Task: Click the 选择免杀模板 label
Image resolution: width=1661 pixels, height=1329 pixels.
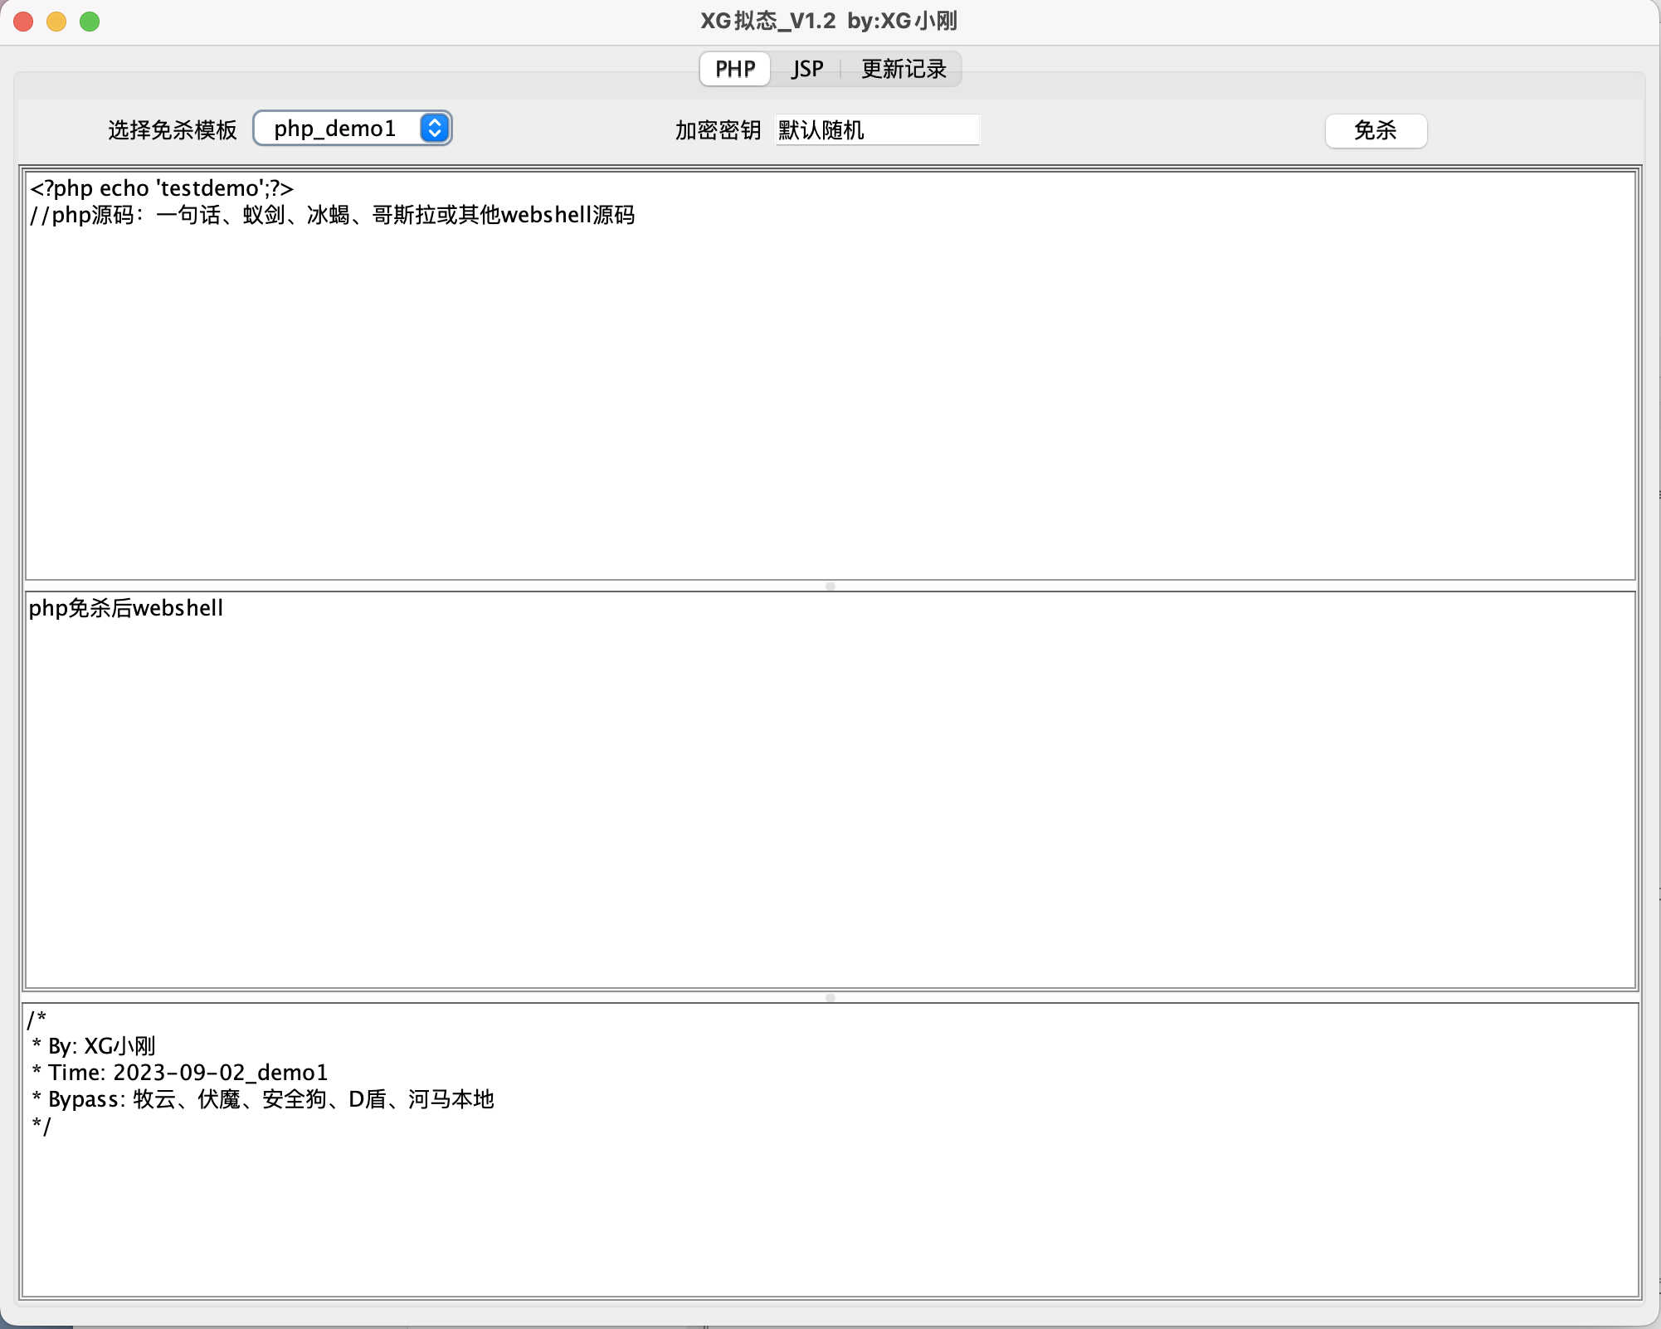Action: [x=173, y=130]
